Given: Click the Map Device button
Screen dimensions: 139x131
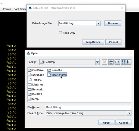Looking at the screenshot, I should click(93, 42).
